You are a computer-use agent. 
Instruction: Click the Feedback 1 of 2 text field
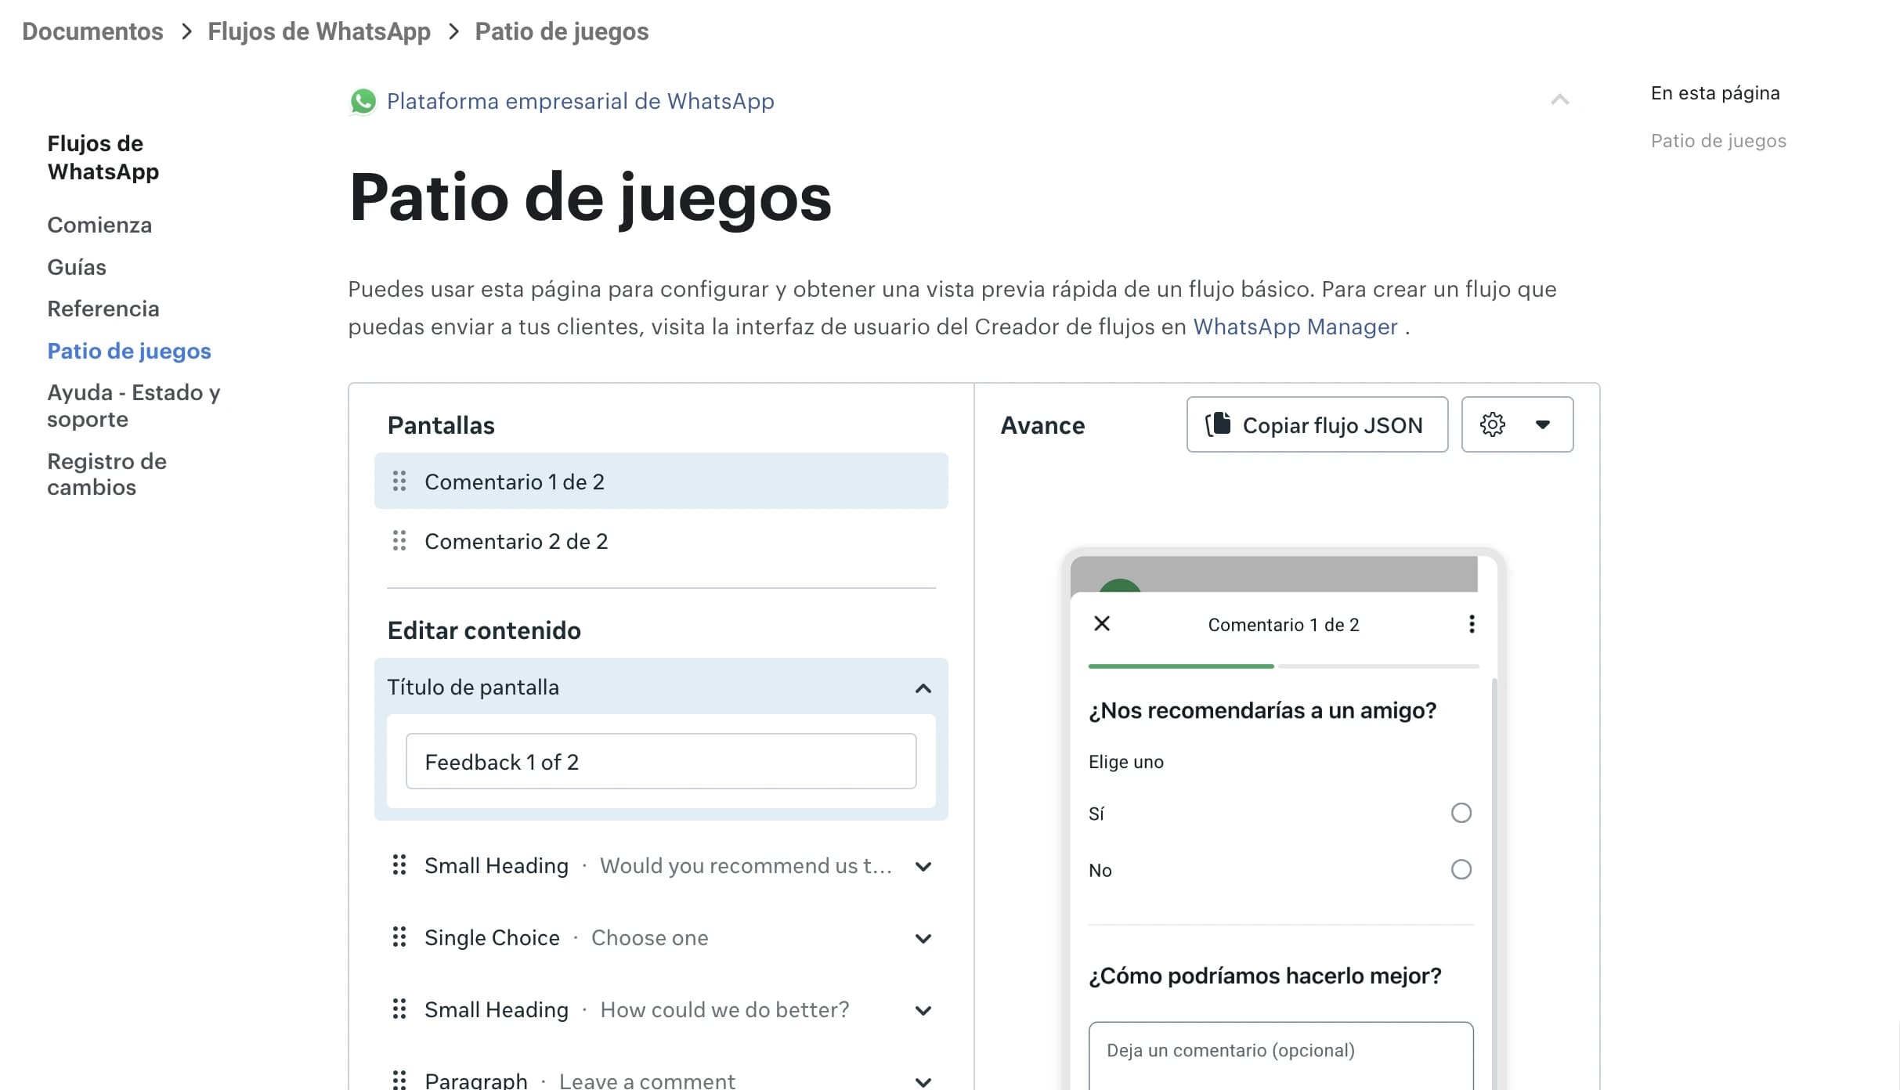tap(660, 761)
